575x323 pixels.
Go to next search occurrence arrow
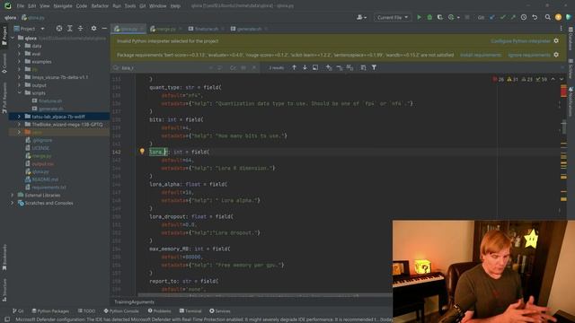(x=305, y=67)
